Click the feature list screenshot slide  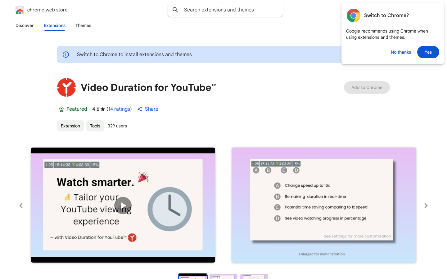pyautogui.click(x=324, y=205)
